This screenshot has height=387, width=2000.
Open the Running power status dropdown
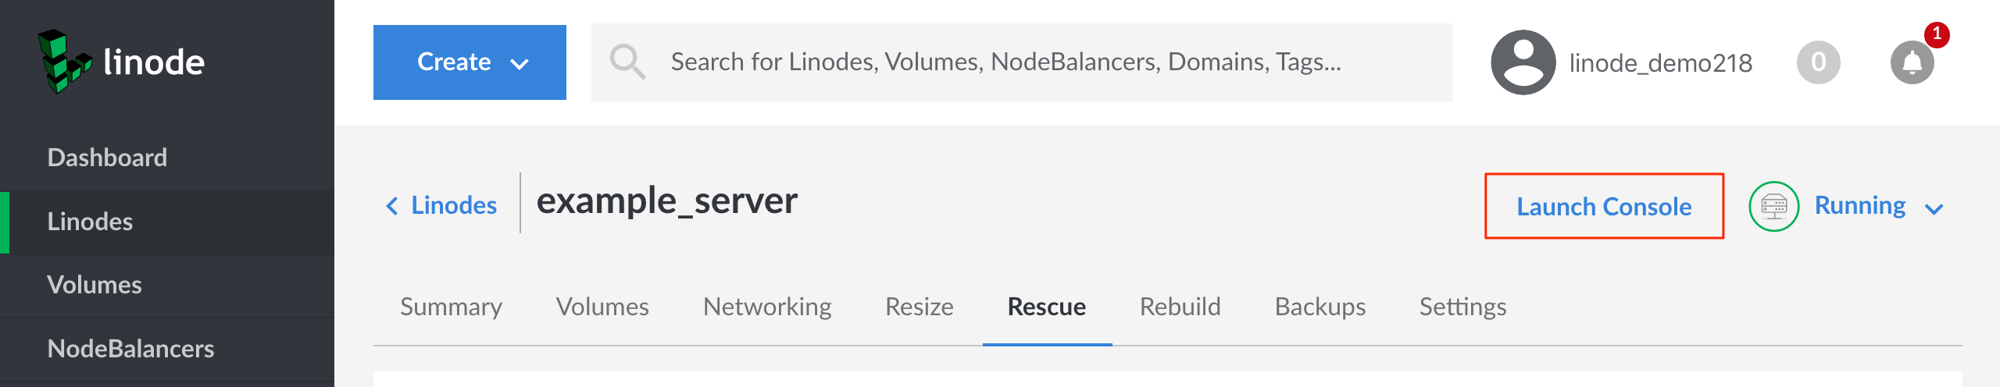click(x=1877, y=207)
